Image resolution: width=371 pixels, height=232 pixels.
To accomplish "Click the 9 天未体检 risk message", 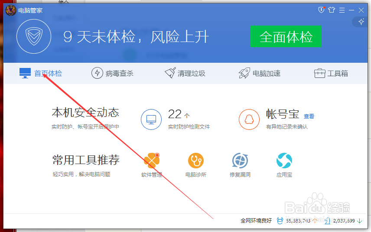I will 136,37.
